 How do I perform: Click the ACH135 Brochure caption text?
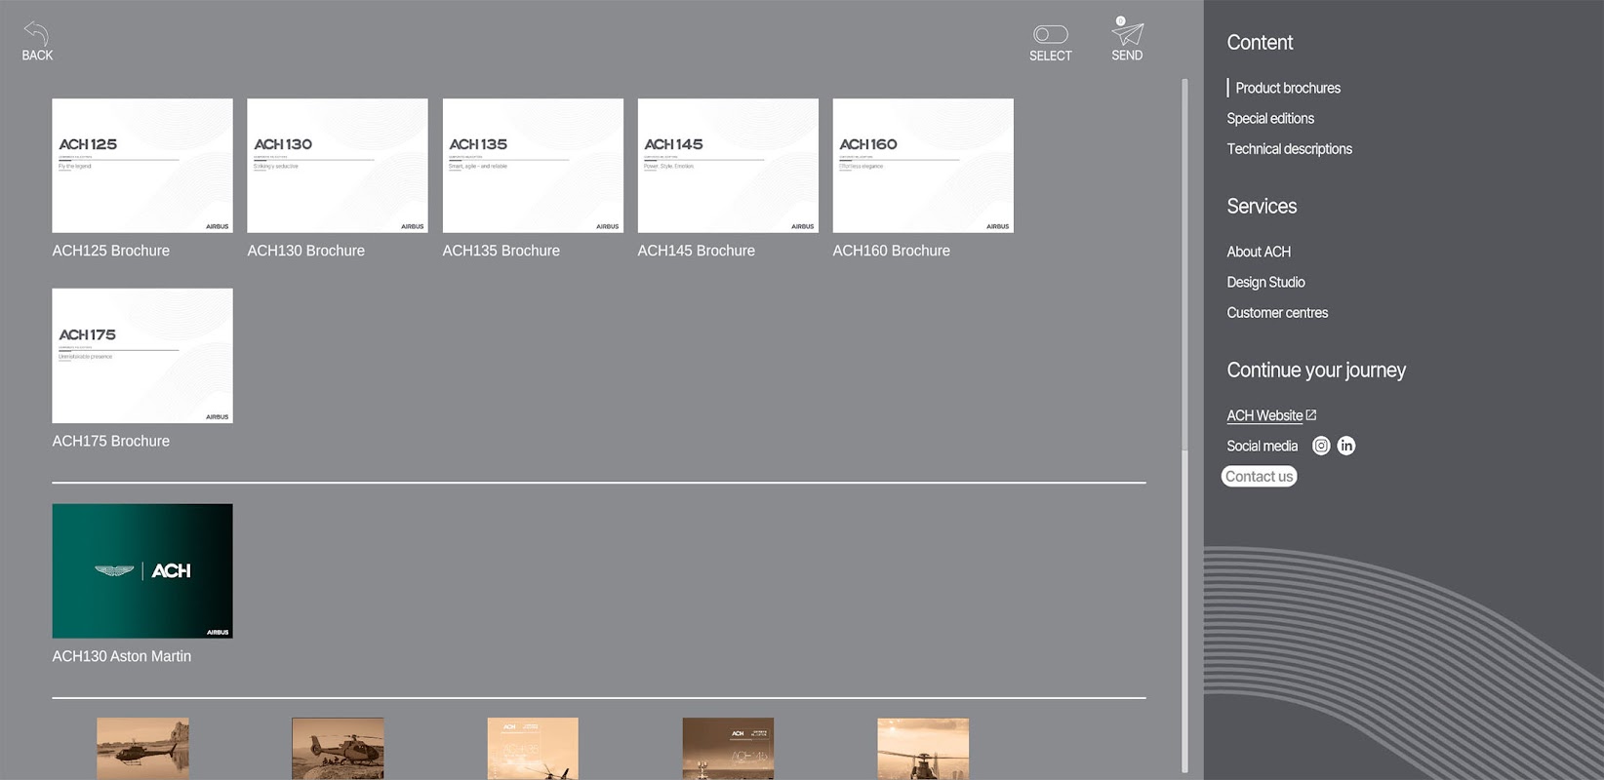point(501,251)
